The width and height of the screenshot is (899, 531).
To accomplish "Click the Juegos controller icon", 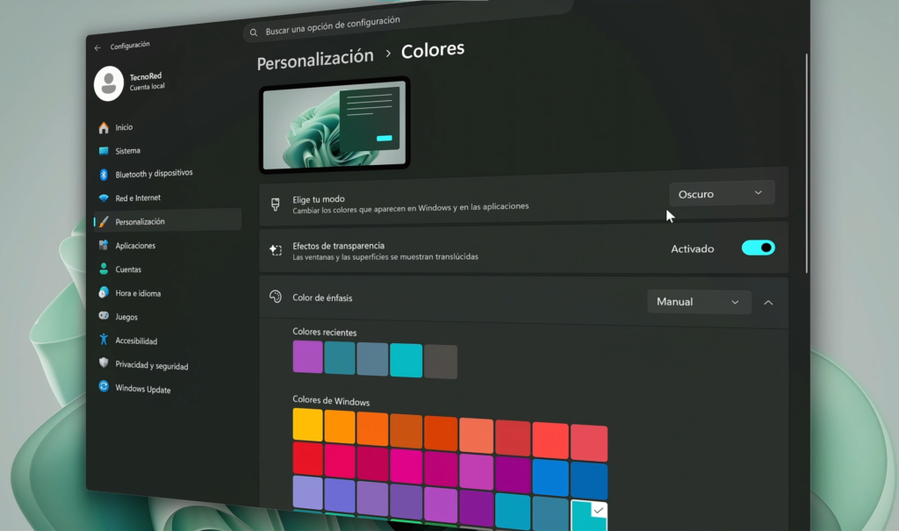I will coord(104,316).
